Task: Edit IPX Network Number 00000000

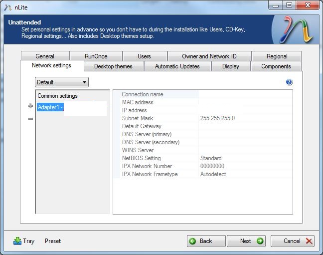Action: pos(245,166)
